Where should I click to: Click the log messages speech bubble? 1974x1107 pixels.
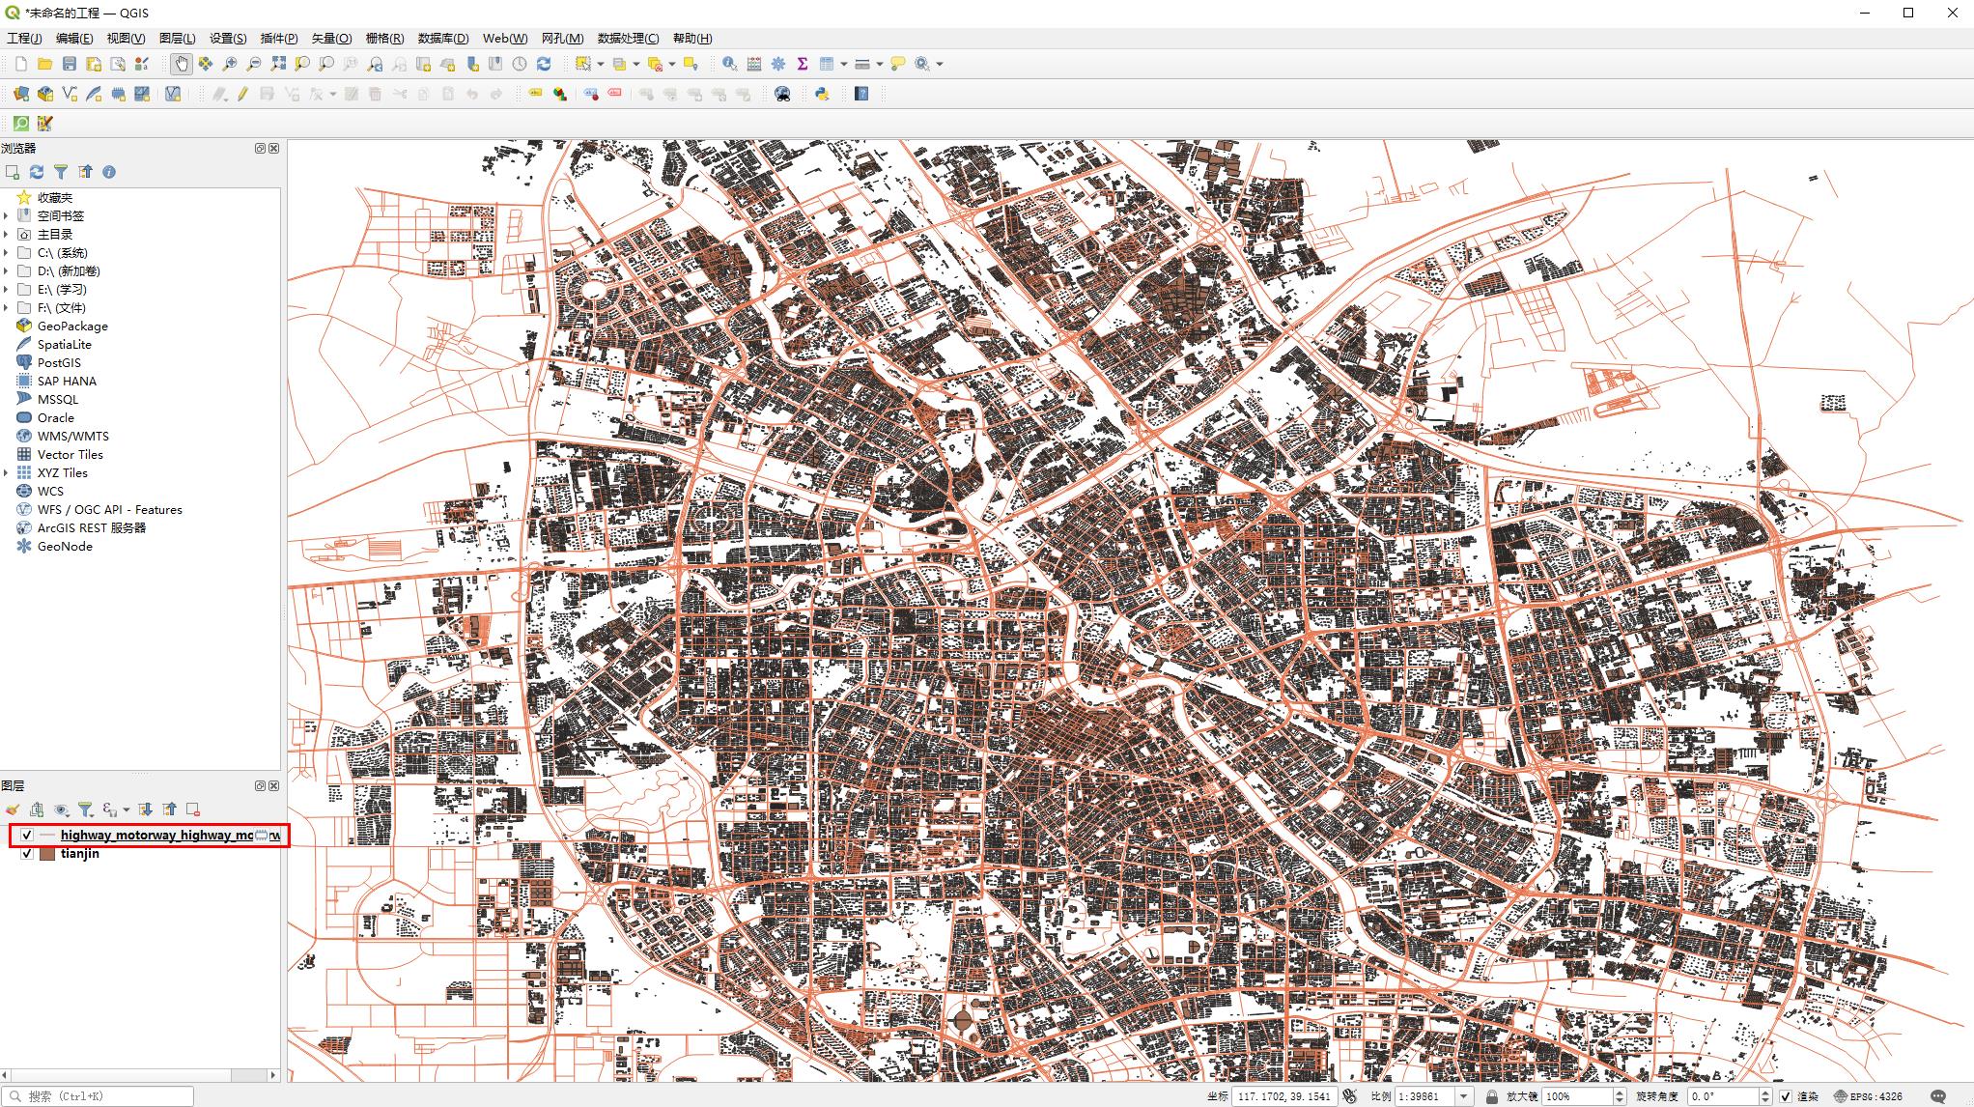pos(1937,1096)
